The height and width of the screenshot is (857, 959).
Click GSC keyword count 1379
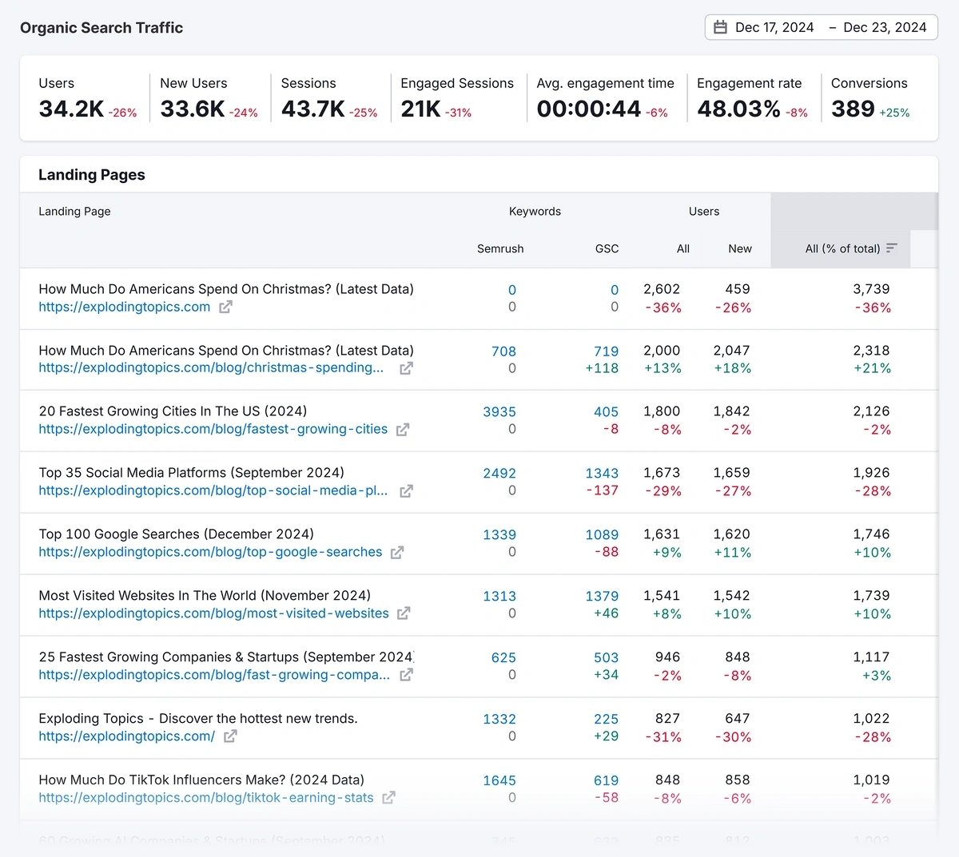tap(602, 597)
